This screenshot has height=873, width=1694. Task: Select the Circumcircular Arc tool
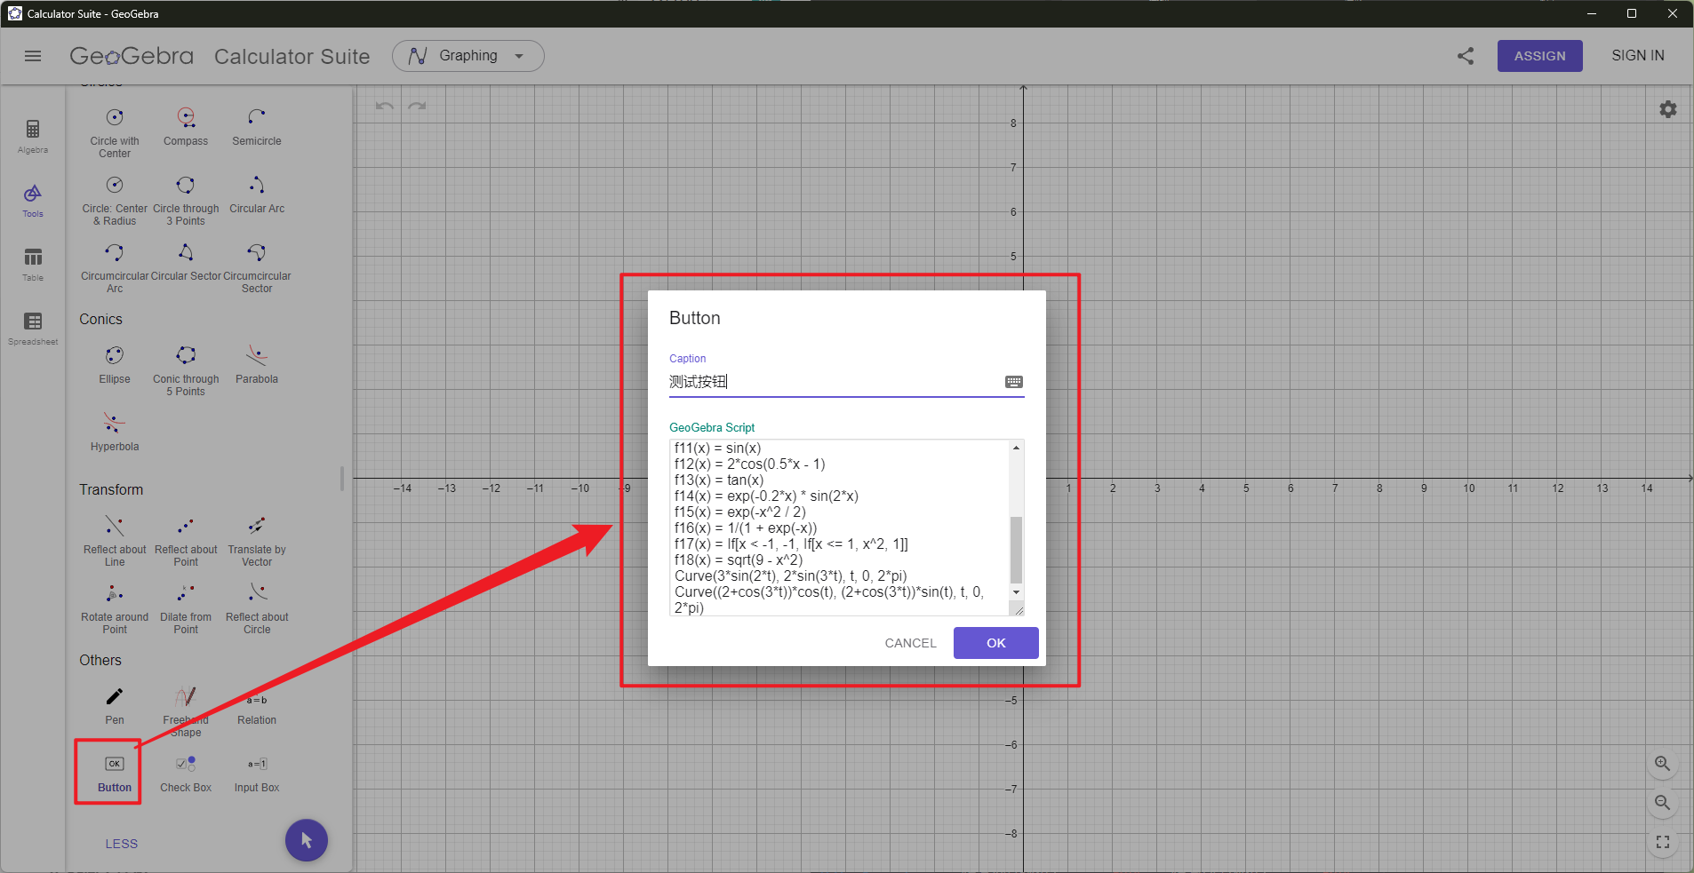click(x=115, y=267)
